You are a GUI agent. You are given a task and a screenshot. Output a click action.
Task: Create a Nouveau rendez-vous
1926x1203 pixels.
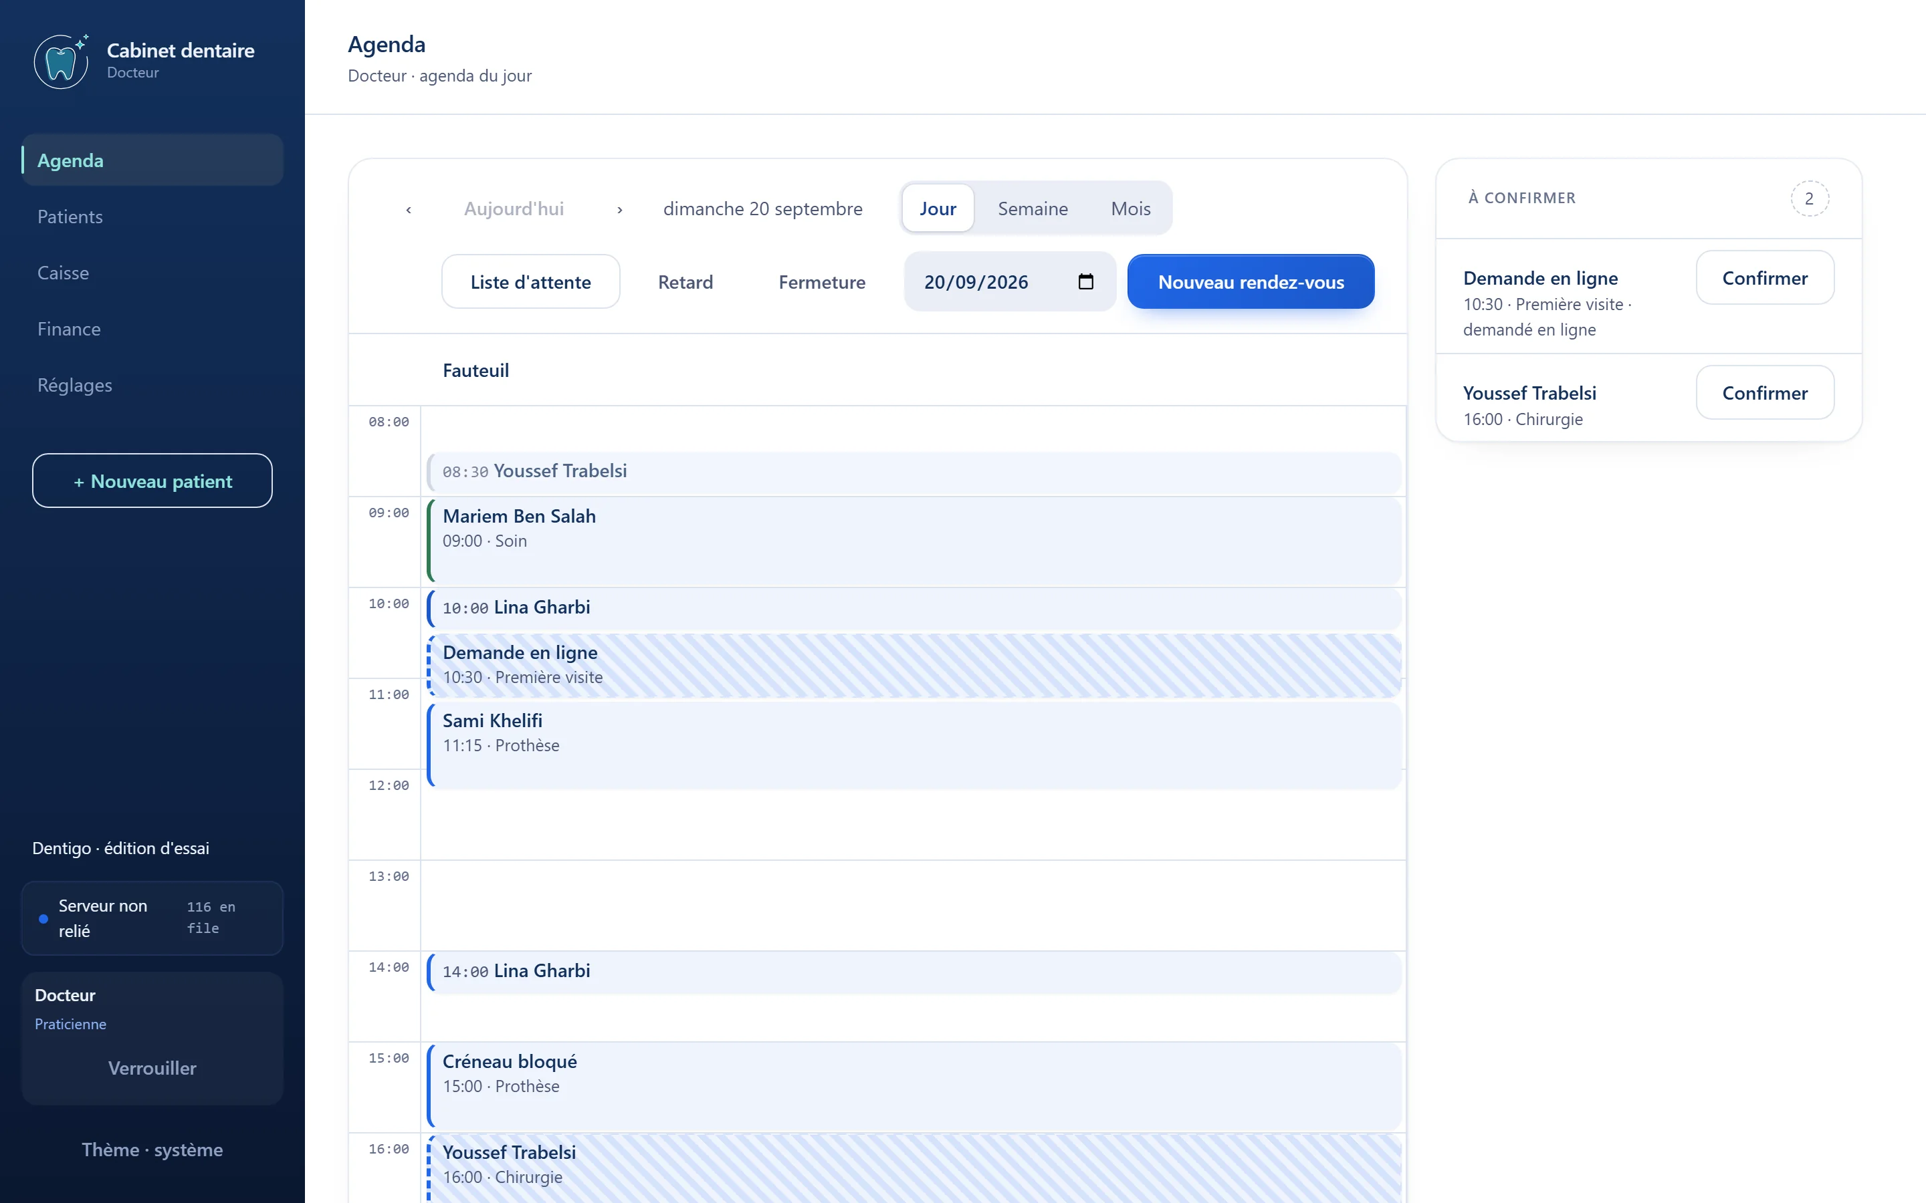point(1251,281)
